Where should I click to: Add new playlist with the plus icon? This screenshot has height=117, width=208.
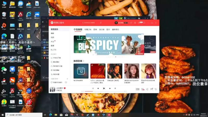point(67,79)
